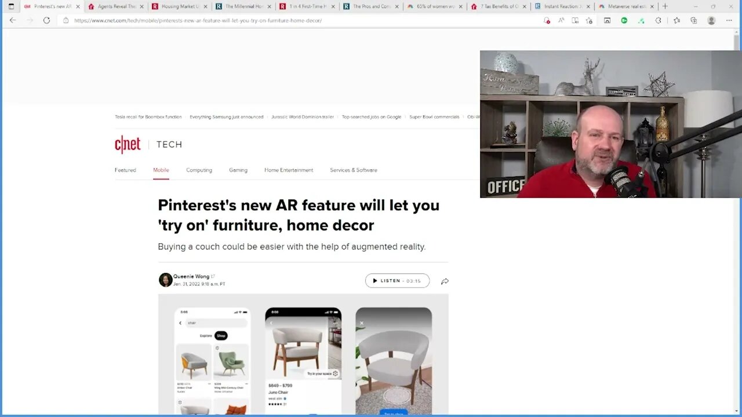This screenshot has height=417, width=742.
Task: Open the Collections icon in toolbar
Action: click(x=694, y=20)
